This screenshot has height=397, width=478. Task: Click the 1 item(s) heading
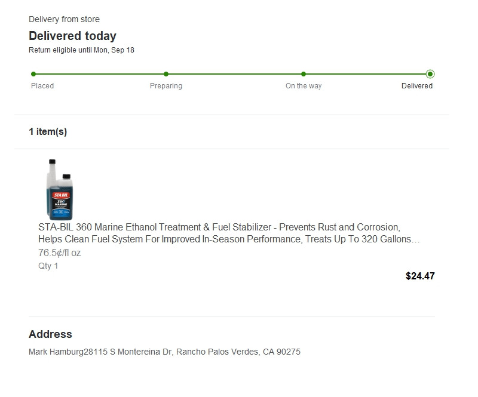[x=48, y=132]
